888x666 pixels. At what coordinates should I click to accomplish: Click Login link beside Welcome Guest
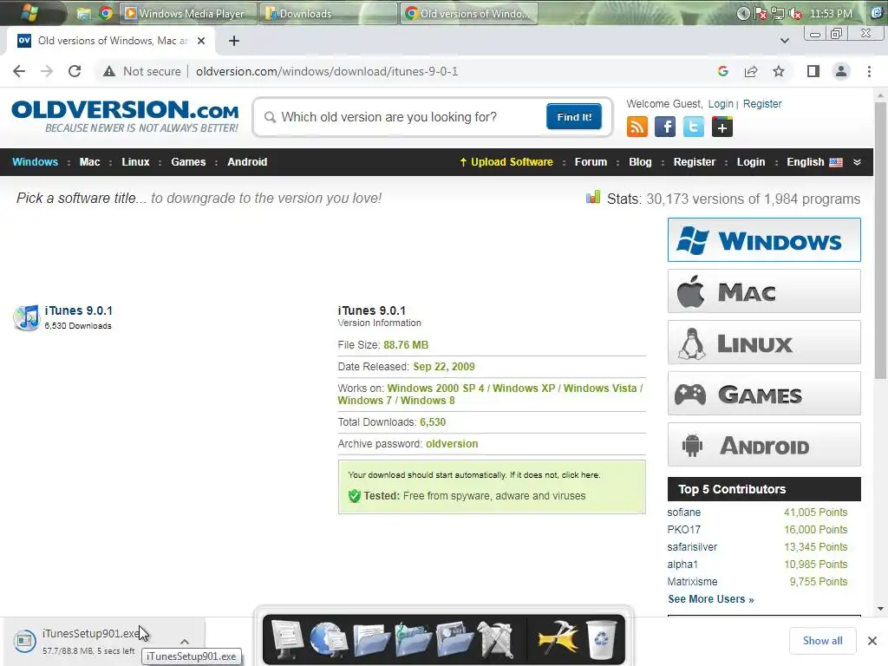(x=721, y=104)
